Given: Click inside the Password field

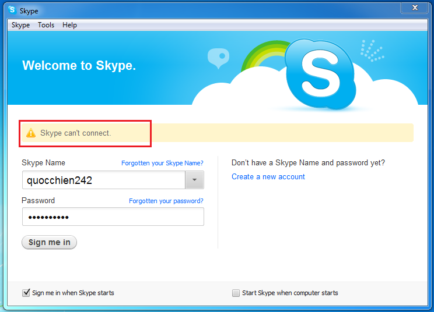Looking at the screenshot, I should tap(113, 217).
